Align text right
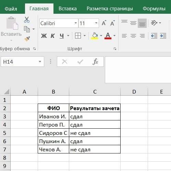The height and width of the screenshot is (171, 171). pyautogui.click(x=142, y=36)
